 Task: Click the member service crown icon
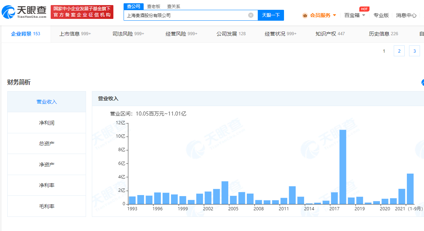305,15
